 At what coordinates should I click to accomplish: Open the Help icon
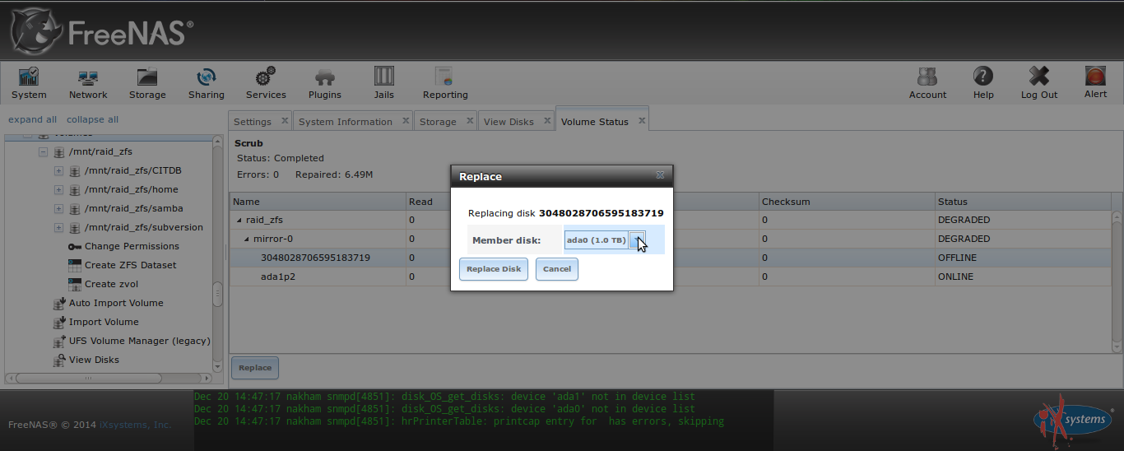point(983,77)
